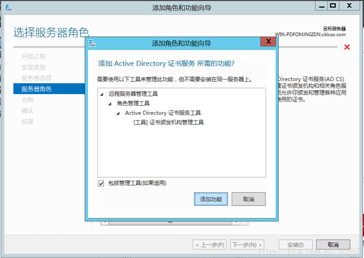The image size is (364, 258).
Task: Click the wizard icon in dialog title bar
Action: [92, 43]
